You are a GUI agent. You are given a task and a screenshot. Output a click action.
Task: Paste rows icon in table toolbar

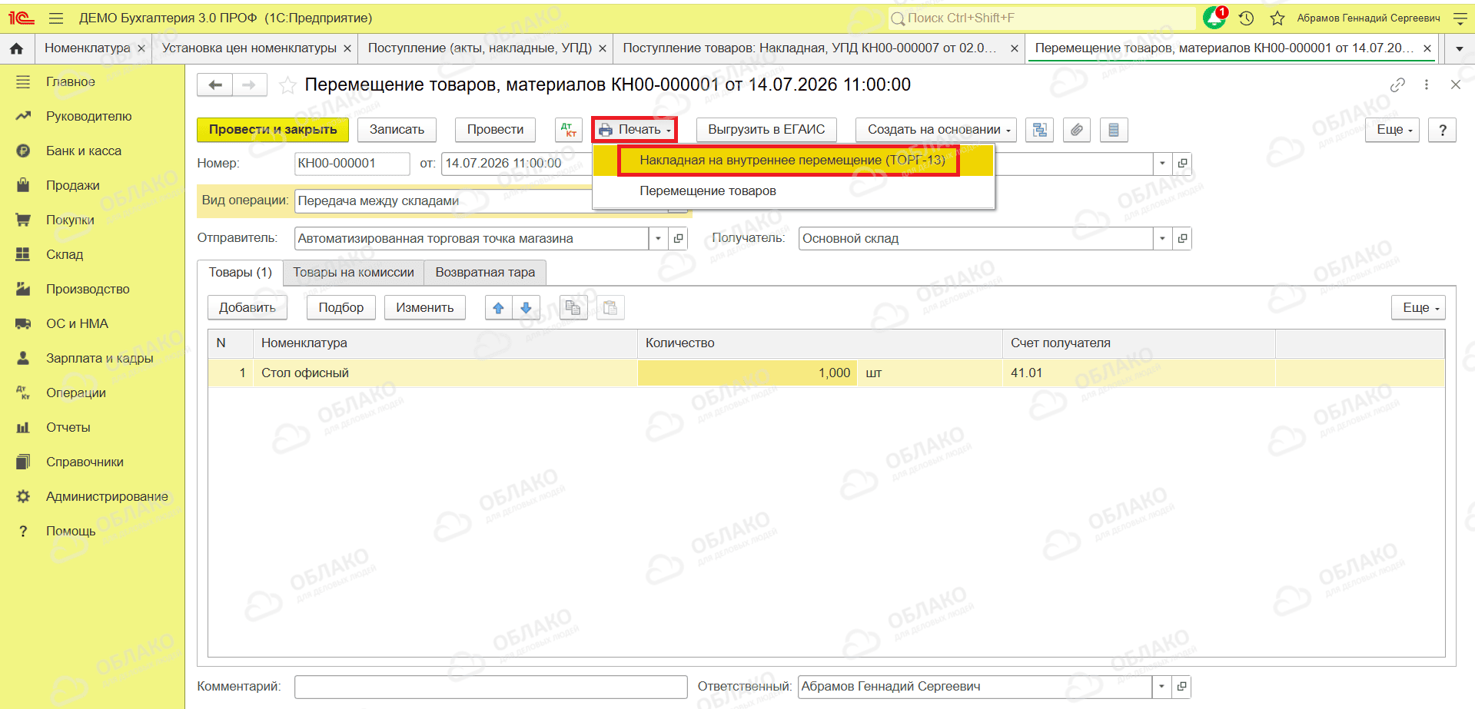point(610,308)
